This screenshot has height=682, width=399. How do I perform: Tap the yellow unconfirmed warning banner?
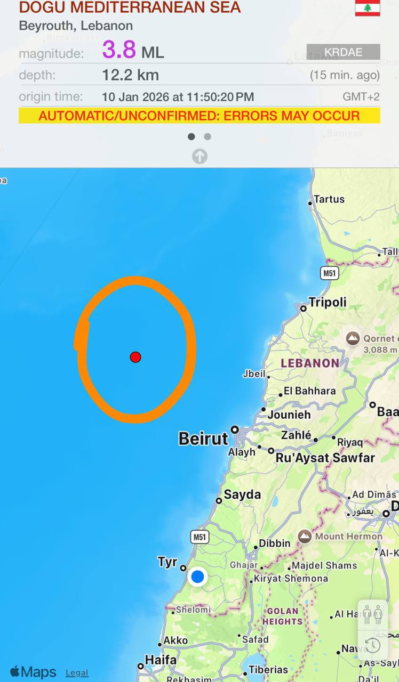tap(199, 116)
